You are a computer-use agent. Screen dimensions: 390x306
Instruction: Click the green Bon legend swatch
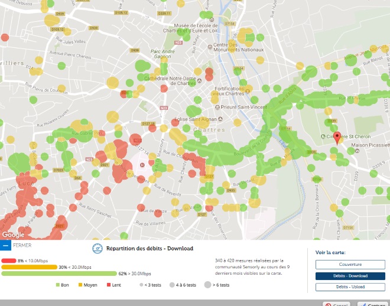point(58,285)
